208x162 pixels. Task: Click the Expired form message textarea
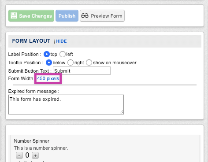tap(66, 104)
